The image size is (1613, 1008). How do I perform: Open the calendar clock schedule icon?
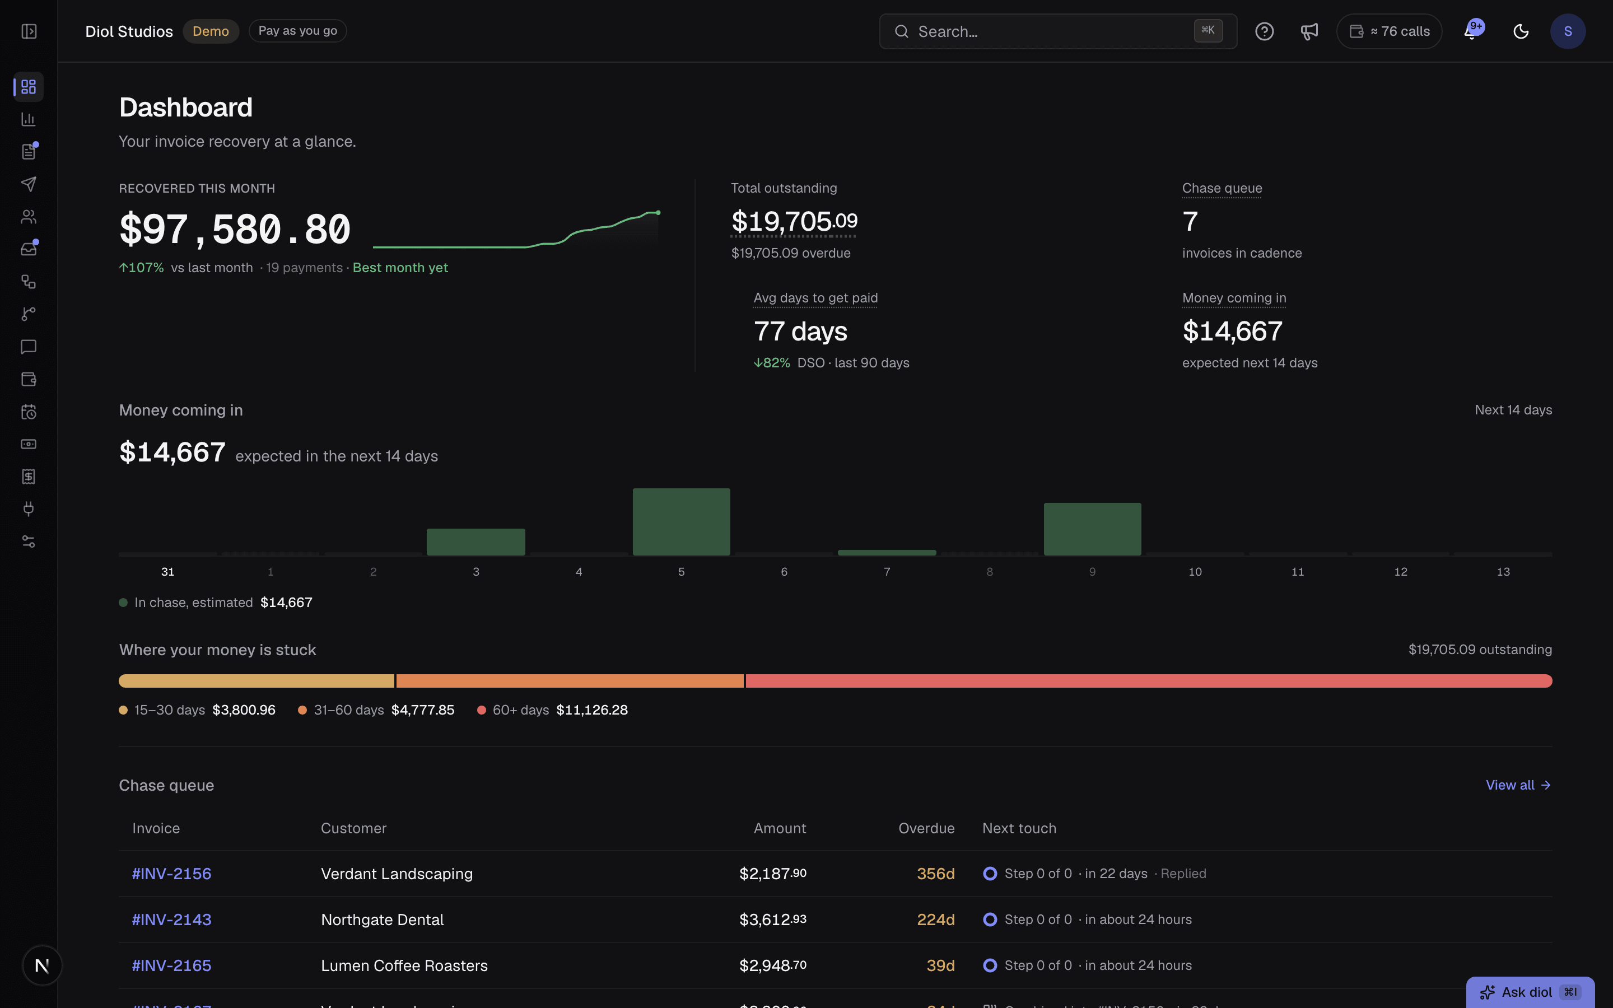click(x=29, y=412)
